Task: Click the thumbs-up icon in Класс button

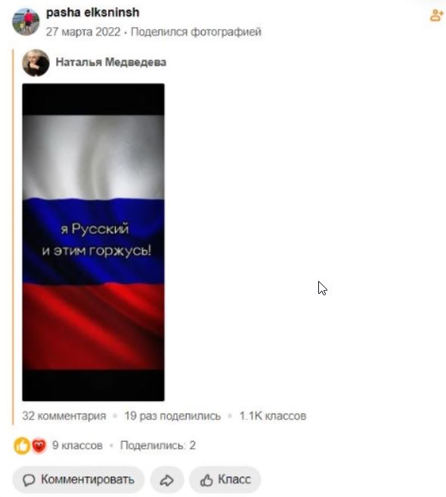Action: click(x=206, y=480)
